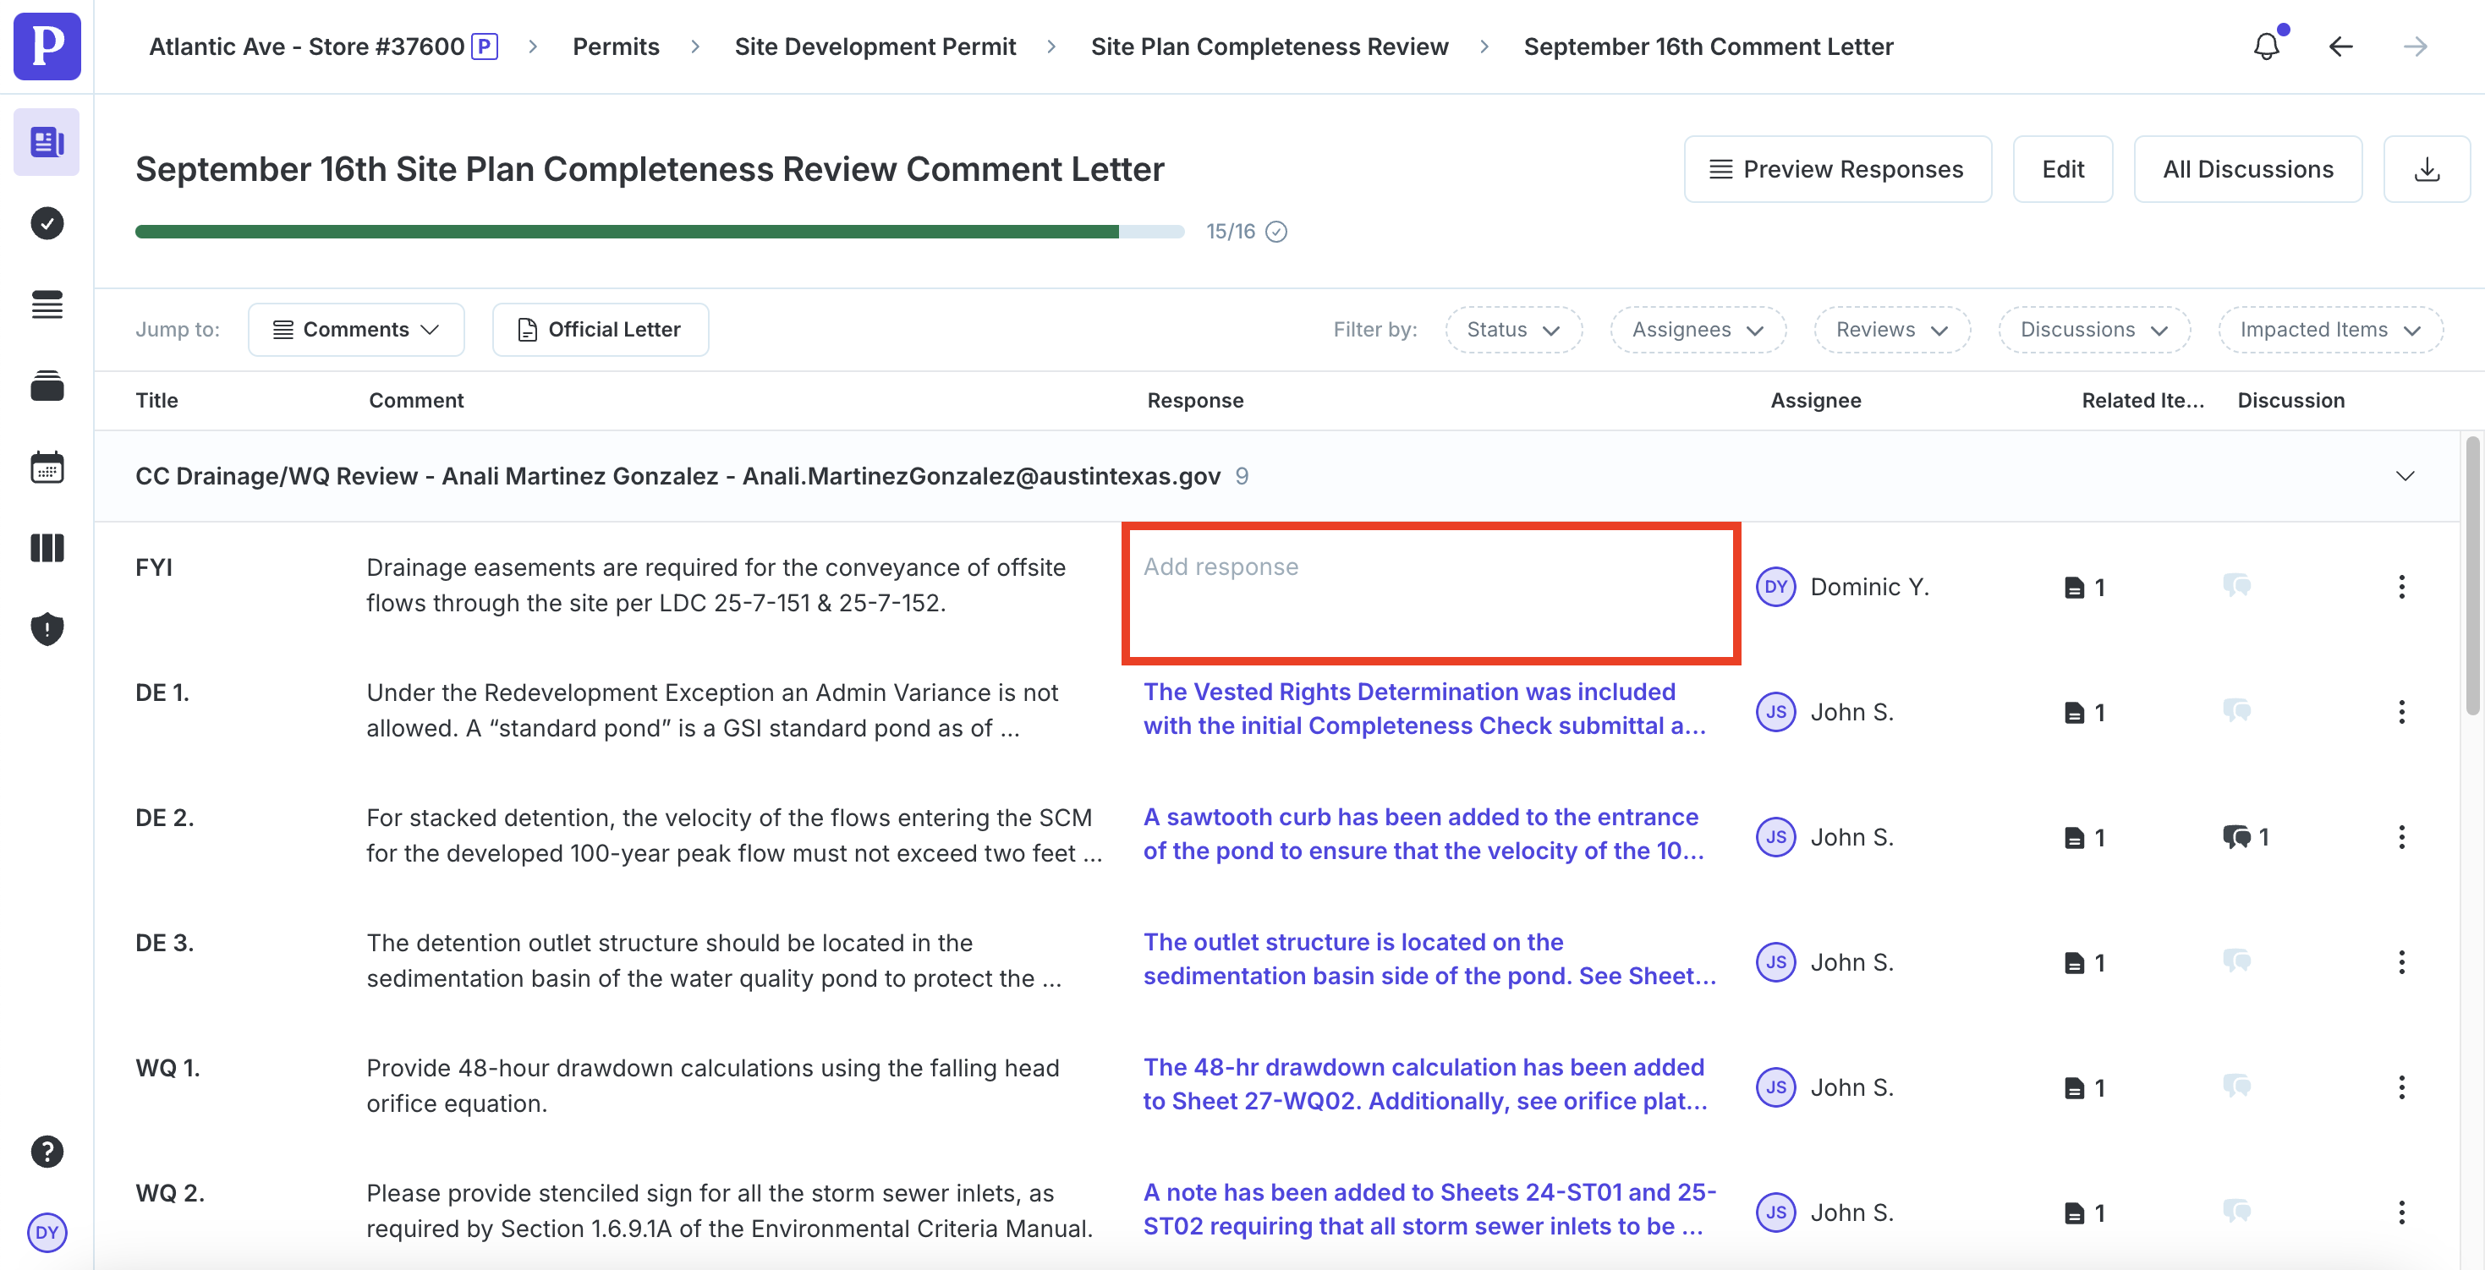Collapse the CC Drainage/WQ Review section
Screen dimensions: 2485x1270
coord(2405,476)
